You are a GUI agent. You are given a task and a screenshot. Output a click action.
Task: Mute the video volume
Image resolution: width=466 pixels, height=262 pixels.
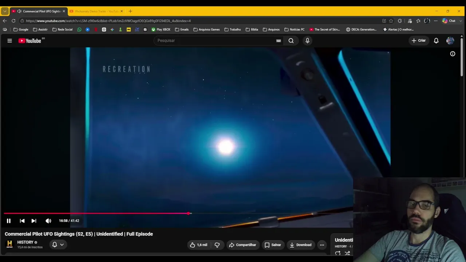(x=48, y=221)
